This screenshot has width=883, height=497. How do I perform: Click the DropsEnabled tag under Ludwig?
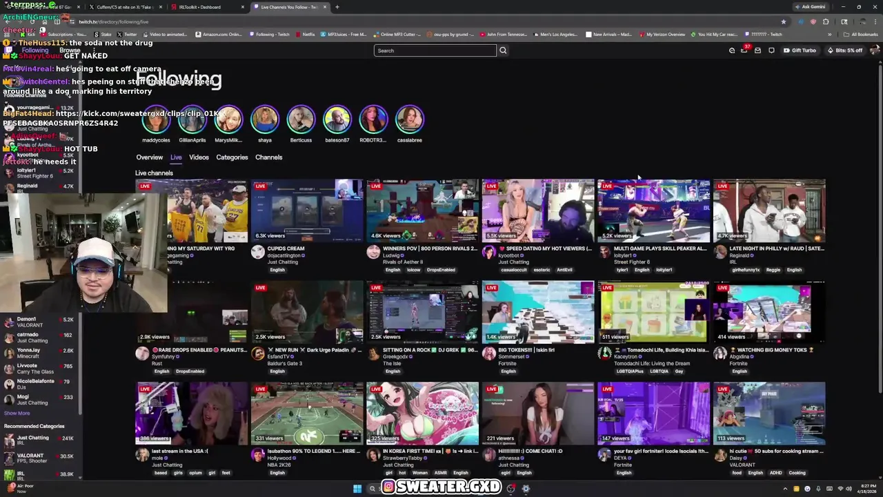pyautogui.click(x=441, y=270)
